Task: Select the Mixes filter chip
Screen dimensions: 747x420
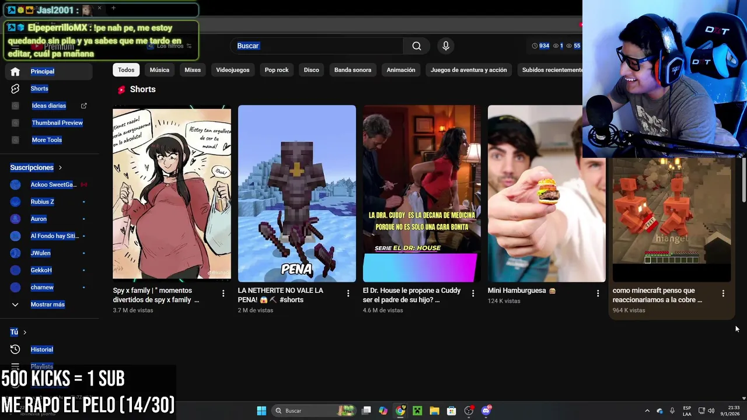Action: pyautogui.click(x=193, y=70)
